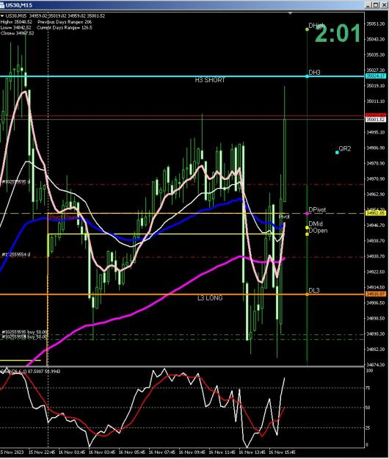The width and height of the screenshot is (389, 459).
Task: Minimize the US30,M15 chart window
Action: click(369, 5)
